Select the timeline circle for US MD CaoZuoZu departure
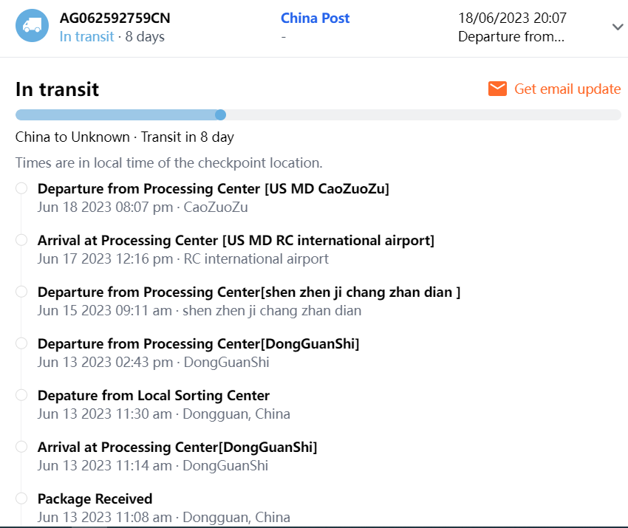The height and width of the screenshot is (528, 628). (x=21, y=188)
